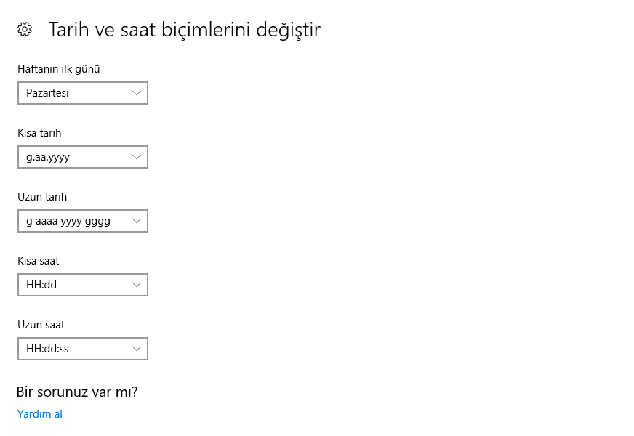Open the Uzun saat dropdown showing HH:dd:ss
Image resolution: width=634 pixels, height=436 pixels.
tap(82, 349)
